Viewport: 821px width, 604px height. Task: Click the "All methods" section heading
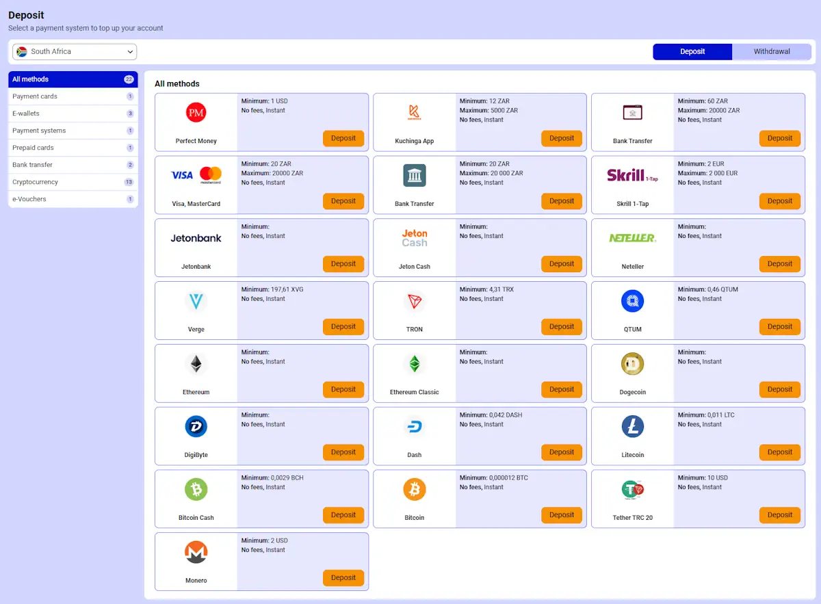click(177, 83)
